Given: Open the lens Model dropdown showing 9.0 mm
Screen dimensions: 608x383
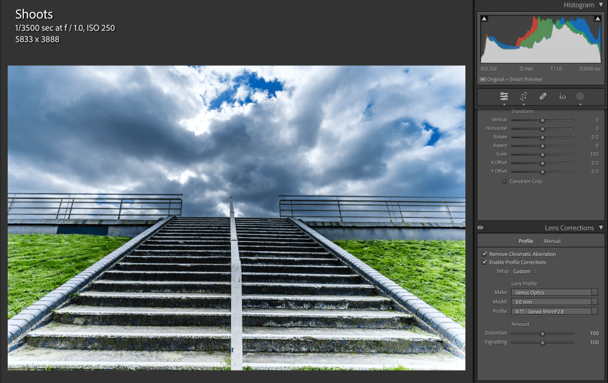Looking at the screenshot, I should coord(554,302).
